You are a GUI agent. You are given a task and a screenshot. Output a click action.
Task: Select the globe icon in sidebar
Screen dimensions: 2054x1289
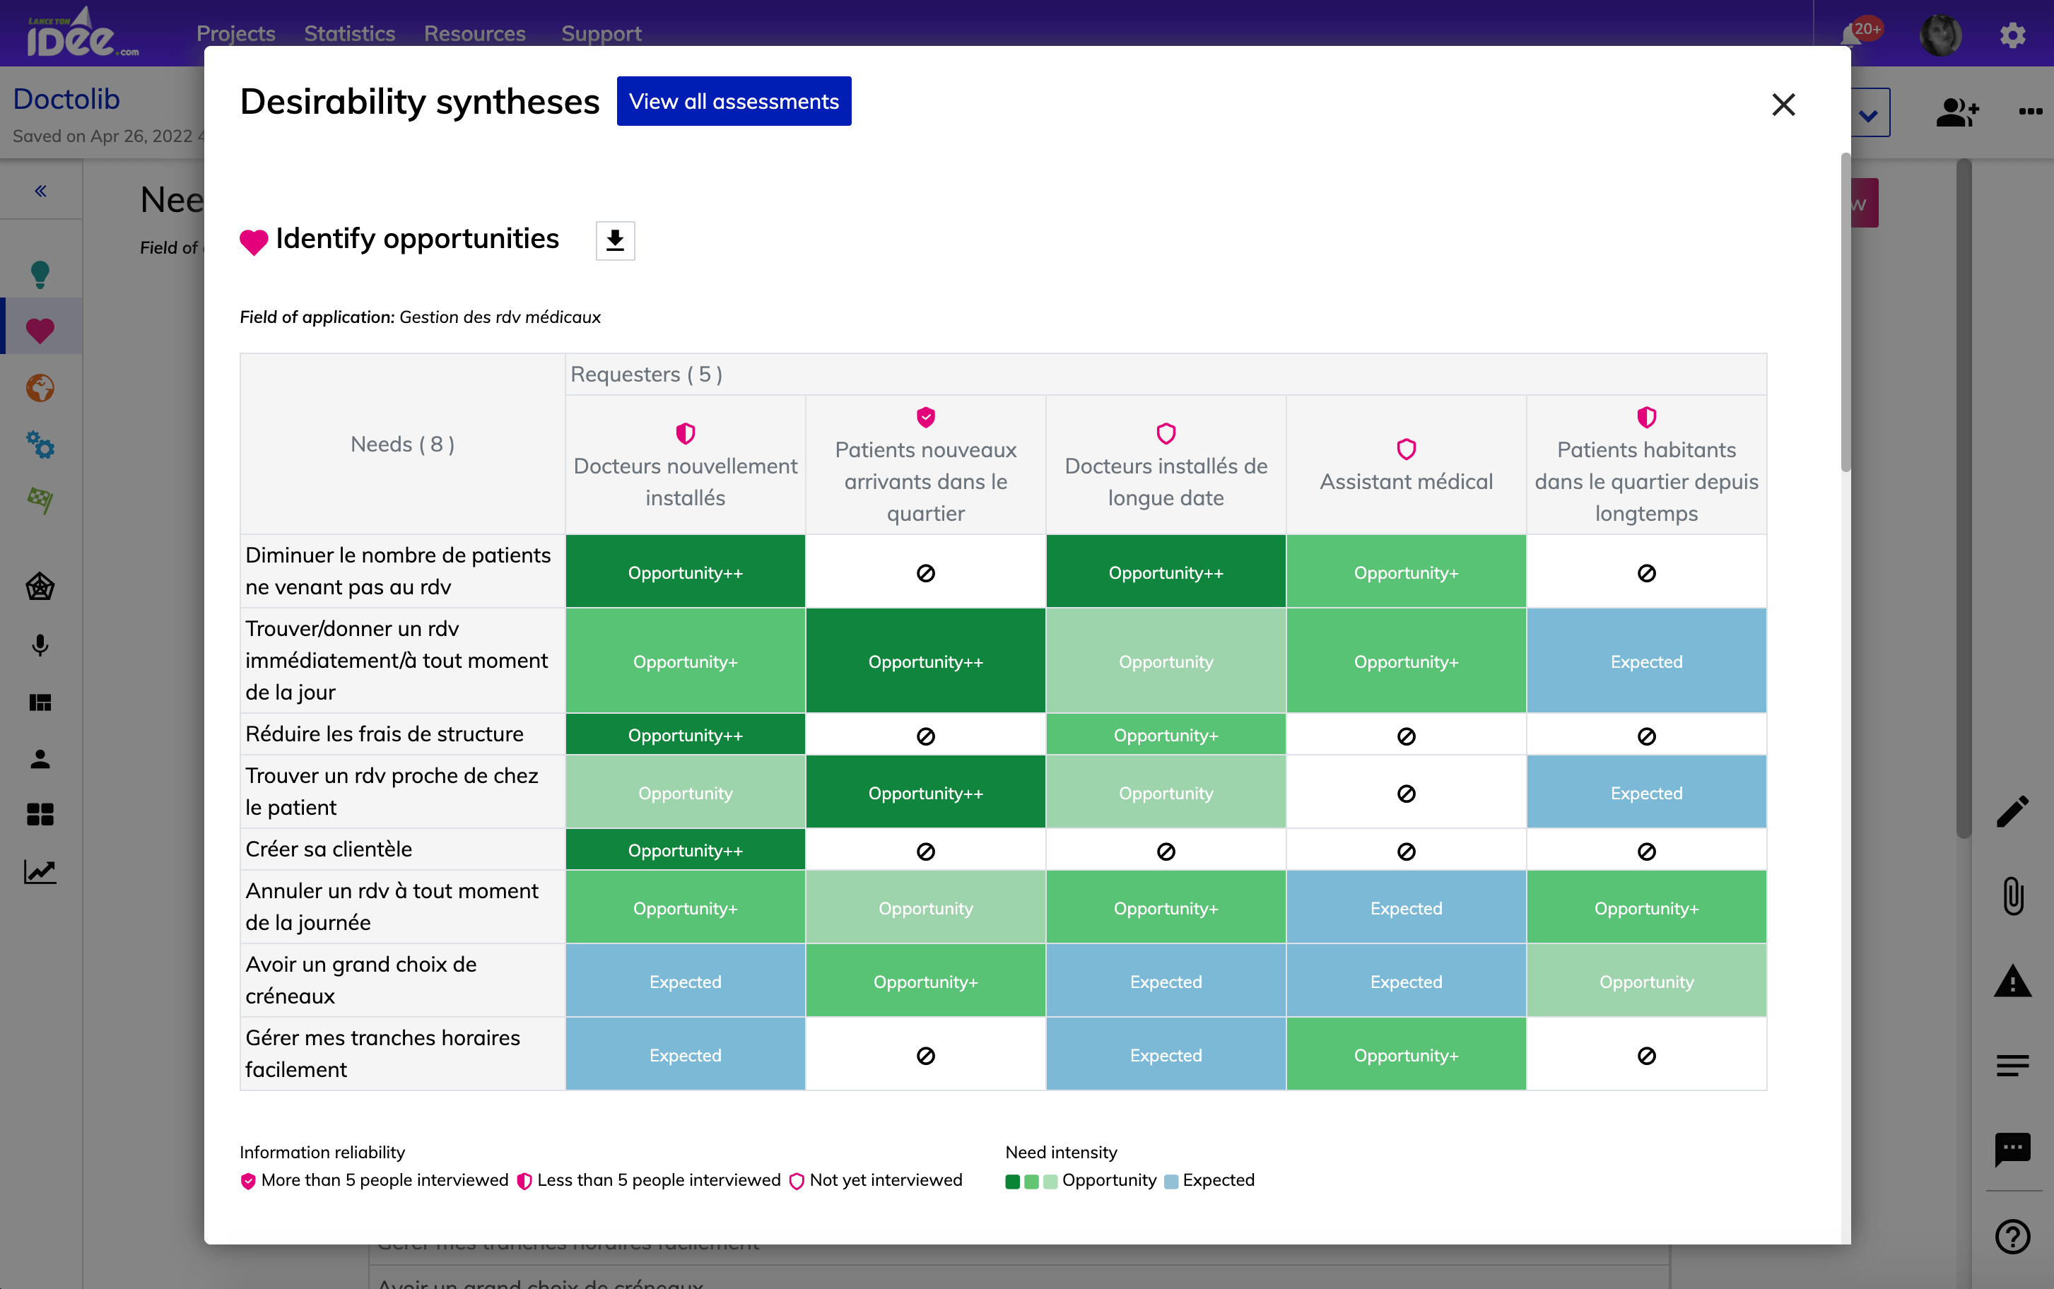pos(40,388)
